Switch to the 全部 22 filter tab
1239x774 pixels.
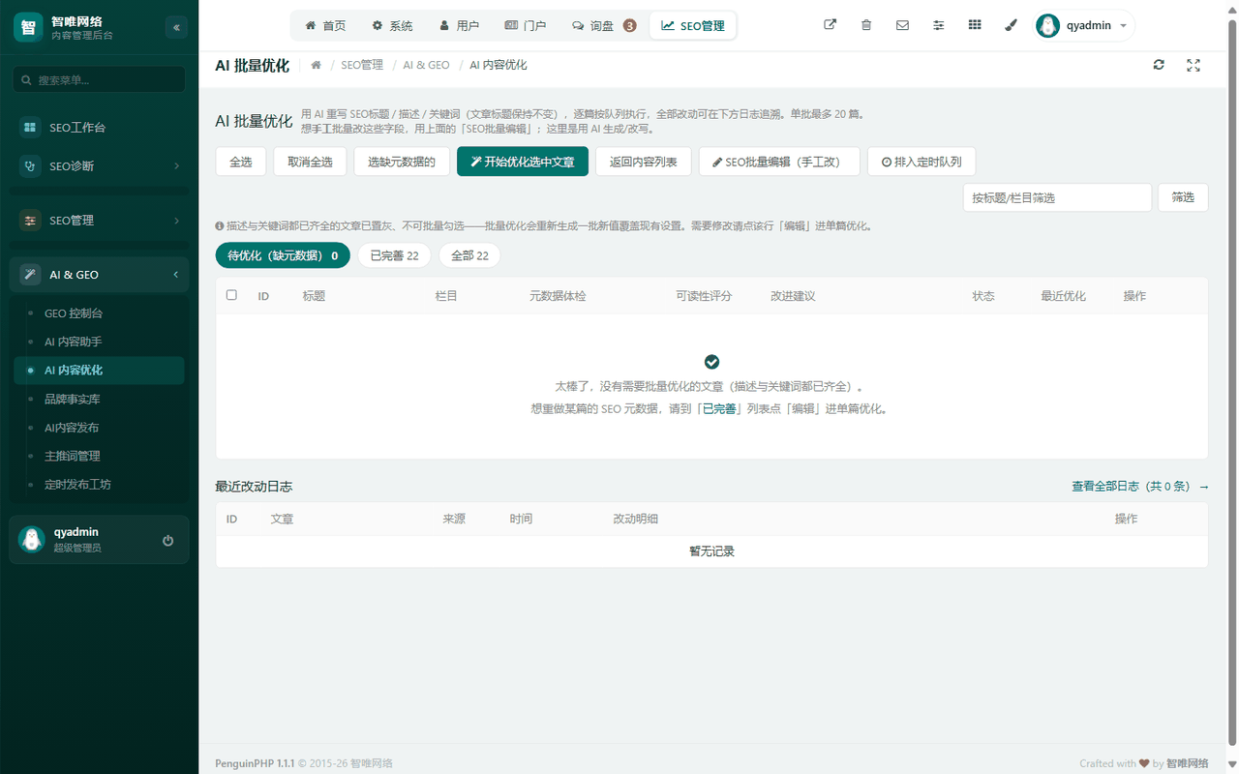(469, 255)
